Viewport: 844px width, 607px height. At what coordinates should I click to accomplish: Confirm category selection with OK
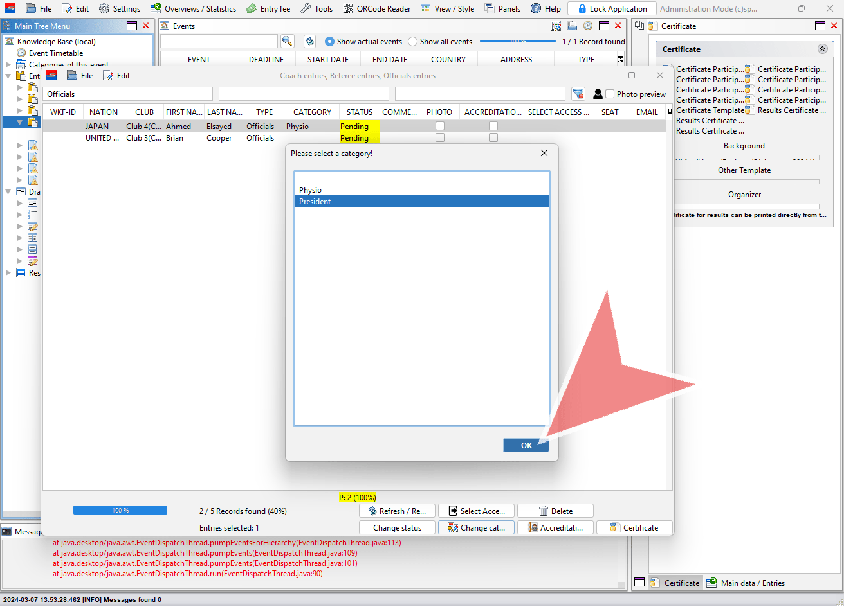[x=526, y=445]
